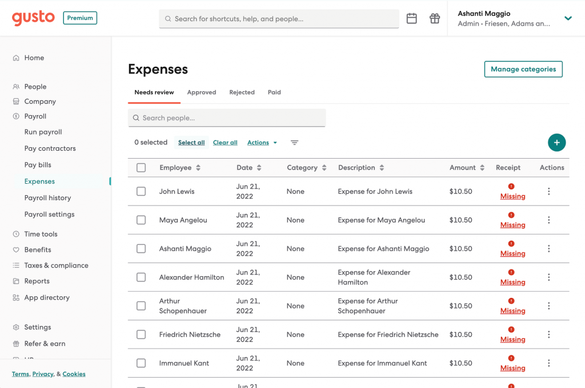This screenshot has width=585, height=388.
Task: Open Run payroll in sidebar
Action: tap(43, 132)
